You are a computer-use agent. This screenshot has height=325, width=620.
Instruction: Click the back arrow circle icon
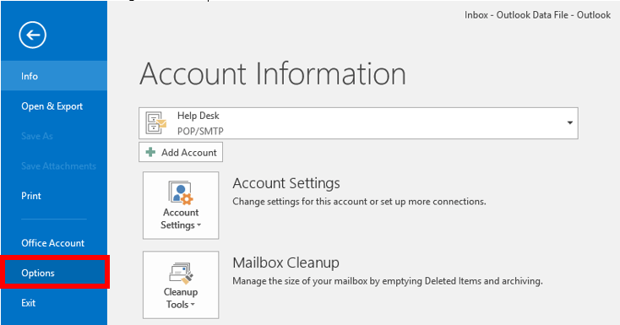(32, 35)
